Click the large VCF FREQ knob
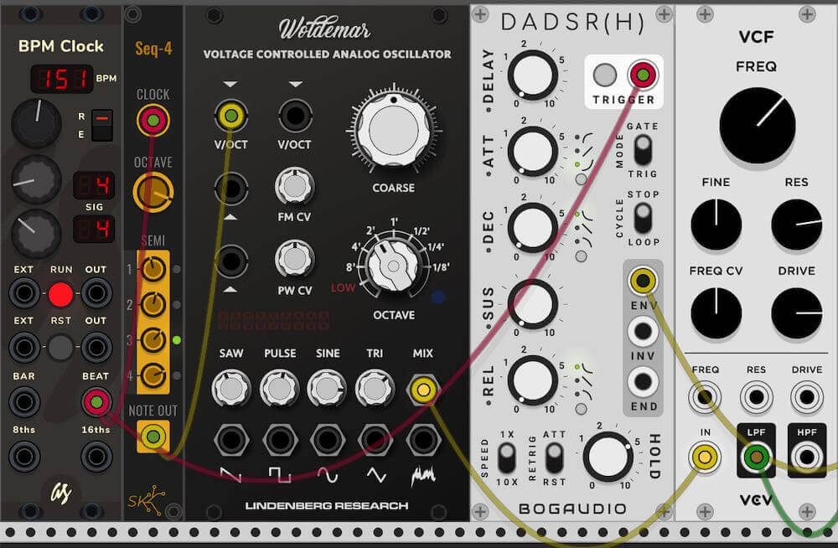Screen dimensions: 838x548 click(x=757, y=126)
